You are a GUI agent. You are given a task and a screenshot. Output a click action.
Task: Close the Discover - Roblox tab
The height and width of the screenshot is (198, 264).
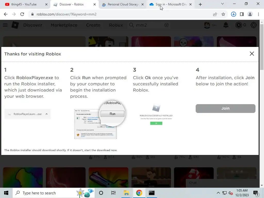click(95, 4)
